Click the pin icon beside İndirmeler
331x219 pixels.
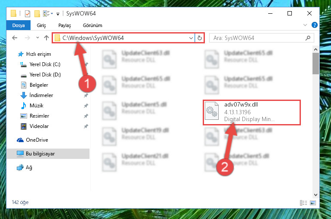(86, 95)
